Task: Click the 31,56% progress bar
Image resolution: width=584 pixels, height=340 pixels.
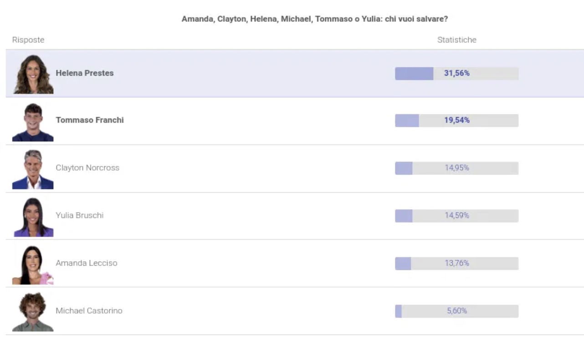Action: (x=456, y=73)
